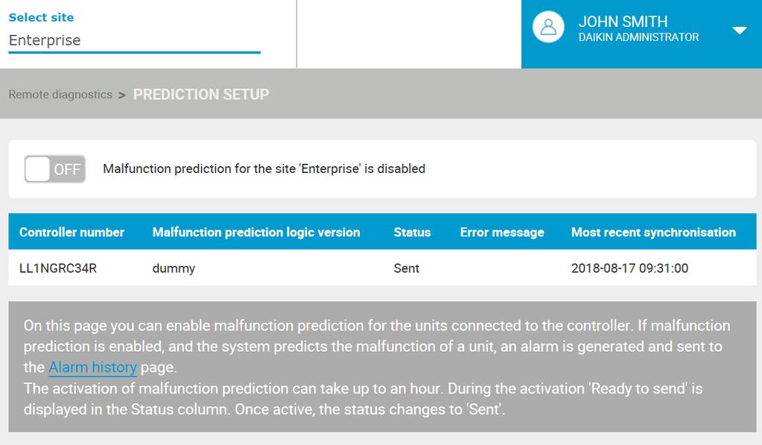The height and width of the screenshot is (445, 762).
Task: Click the 'Sent' status cell
Action: 406,268
